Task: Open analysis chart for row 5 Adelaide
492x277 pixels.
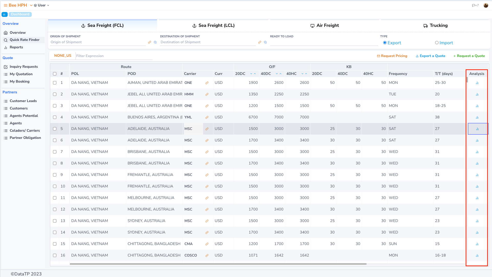Action: pos(477,129)
